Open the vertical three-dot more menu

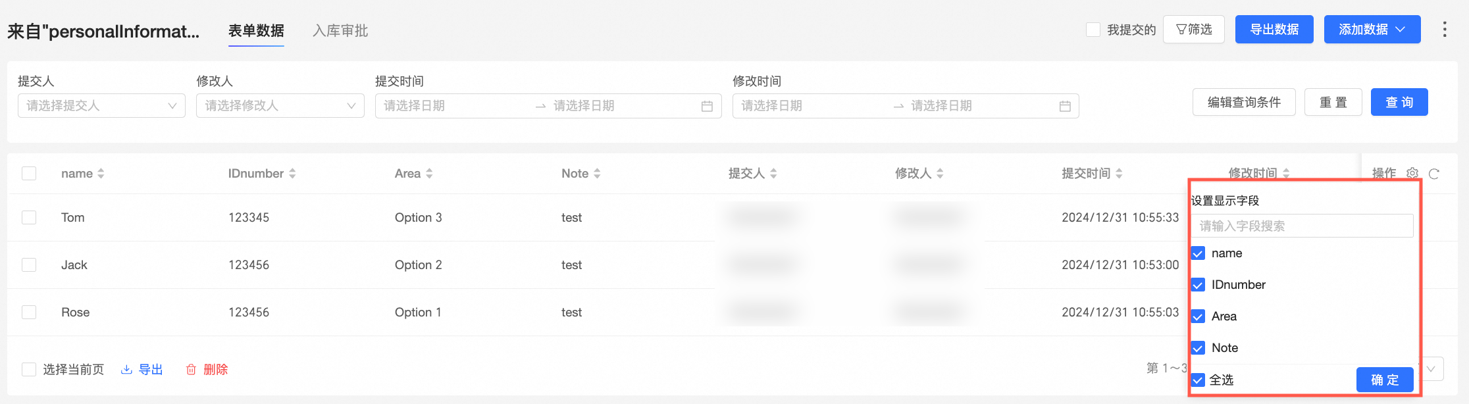pos(1445,30)
